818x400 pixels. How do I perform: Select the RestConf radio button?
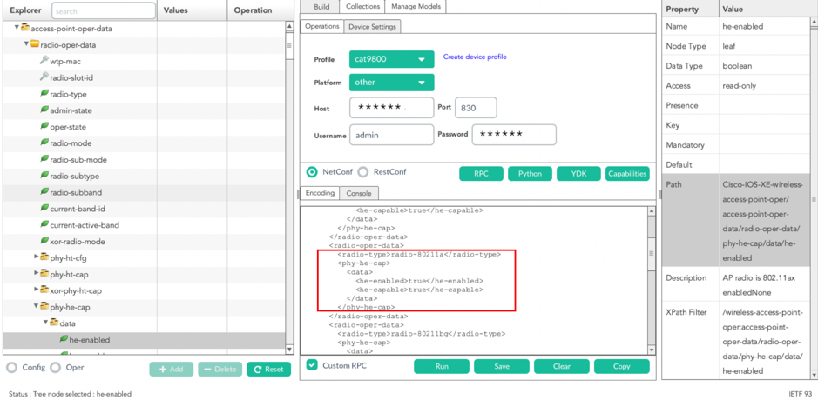click(363, 172)
